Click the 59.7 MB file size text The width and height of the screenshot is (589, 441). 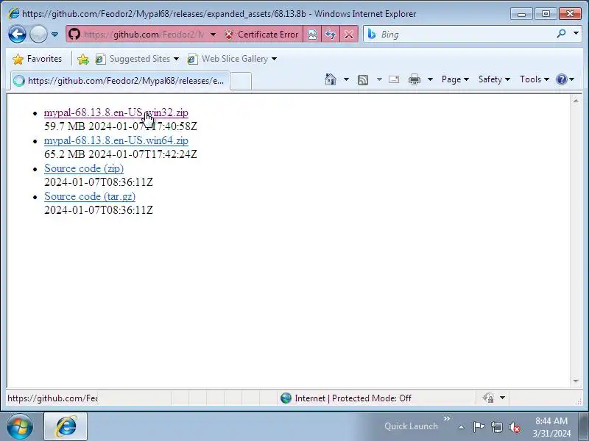(x=65, y=126)
